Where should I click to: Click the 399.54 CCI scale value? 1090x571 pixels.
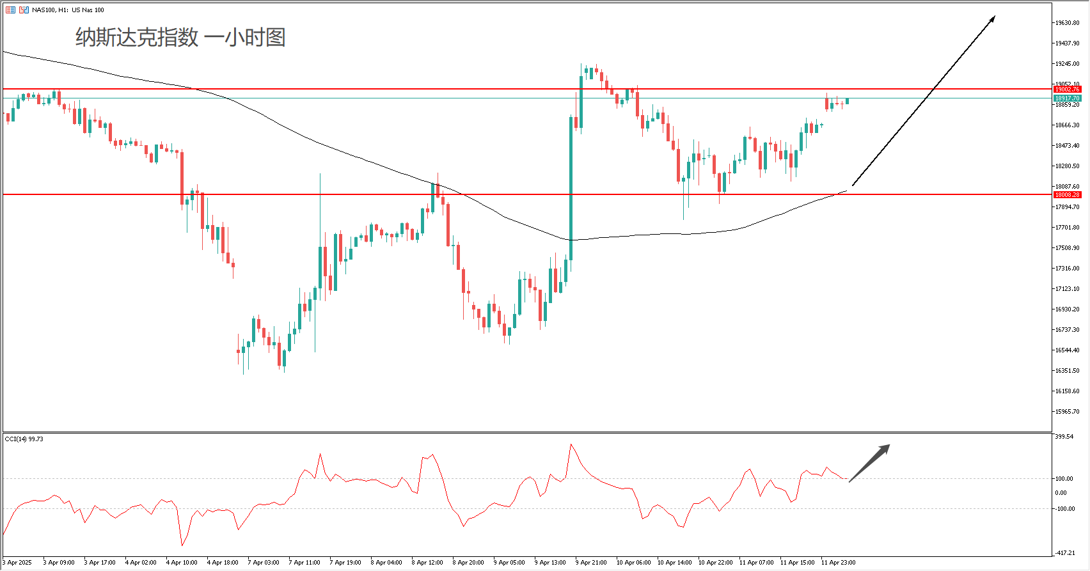coord(1064,437)
